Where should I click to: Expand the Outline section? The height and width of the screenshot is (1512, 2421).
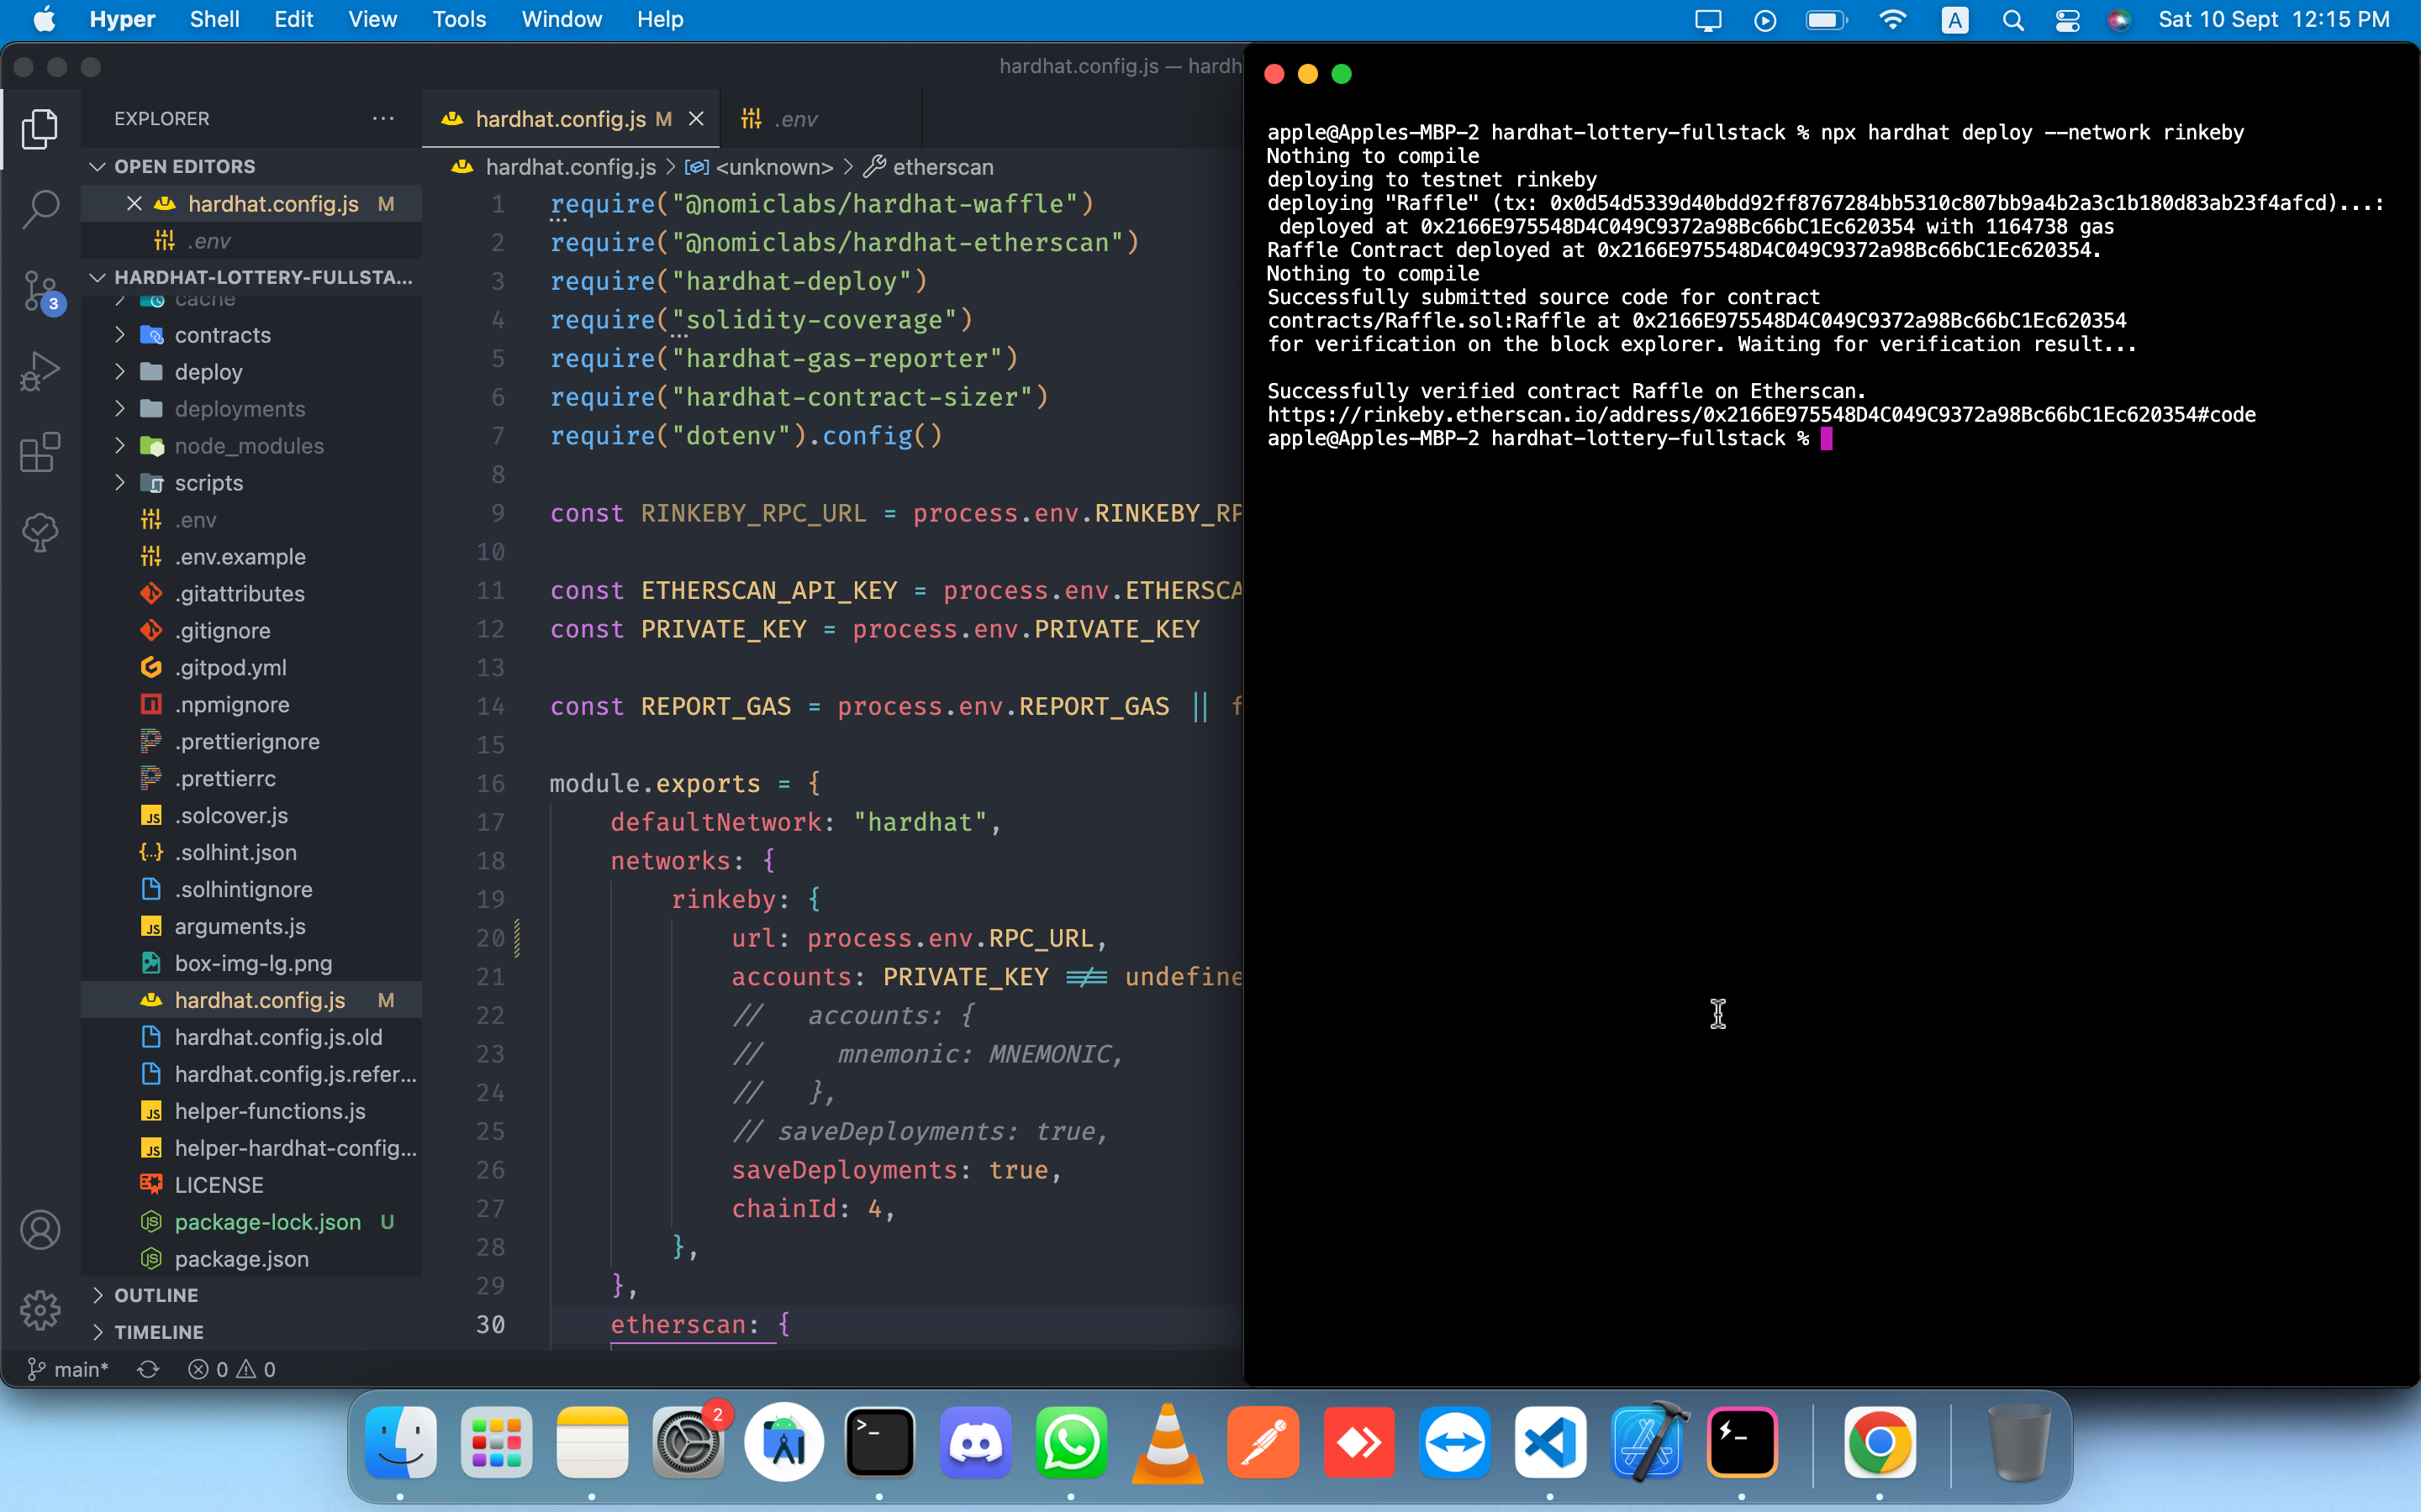tap(251, 1295)
